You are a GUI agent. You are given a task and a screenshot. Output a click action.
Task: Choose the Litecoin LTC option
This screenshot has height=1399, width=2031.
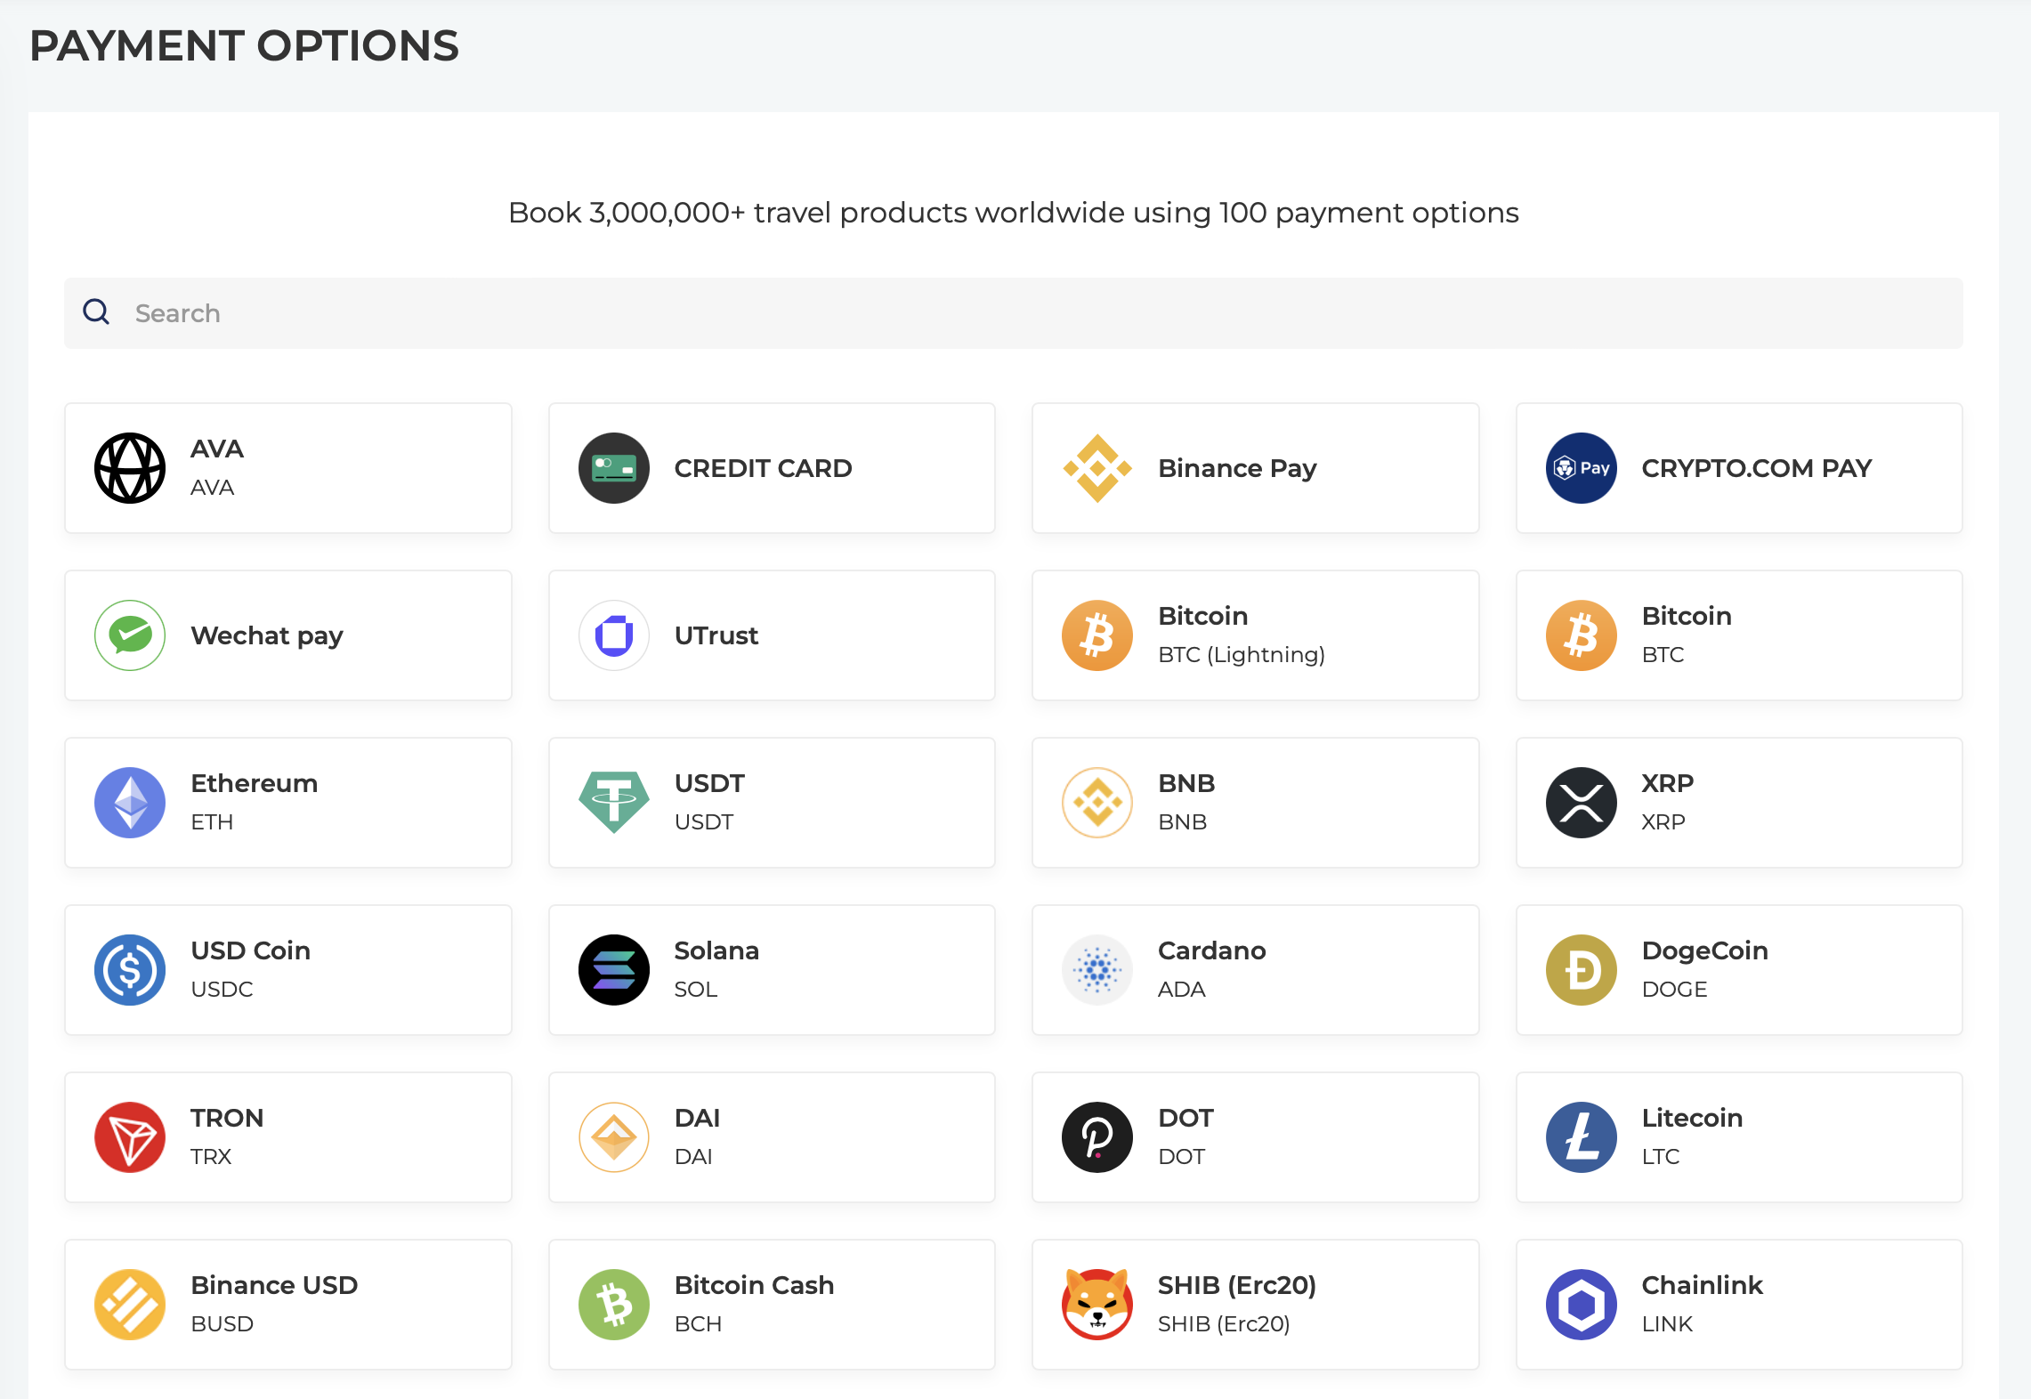[1738, 1137]
